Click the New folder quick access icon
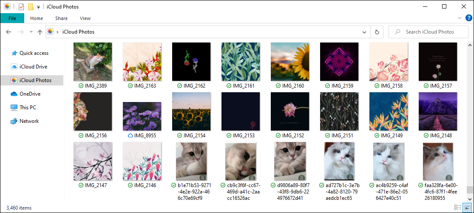Image resolution: width=474 pixels, height=213 pixels. click(31, 7)
